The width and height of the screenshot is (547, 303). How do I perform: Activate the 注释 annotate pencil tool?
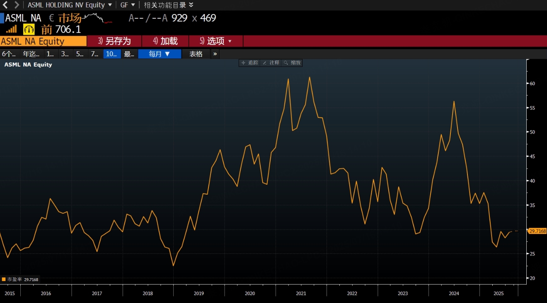(271, 63)
